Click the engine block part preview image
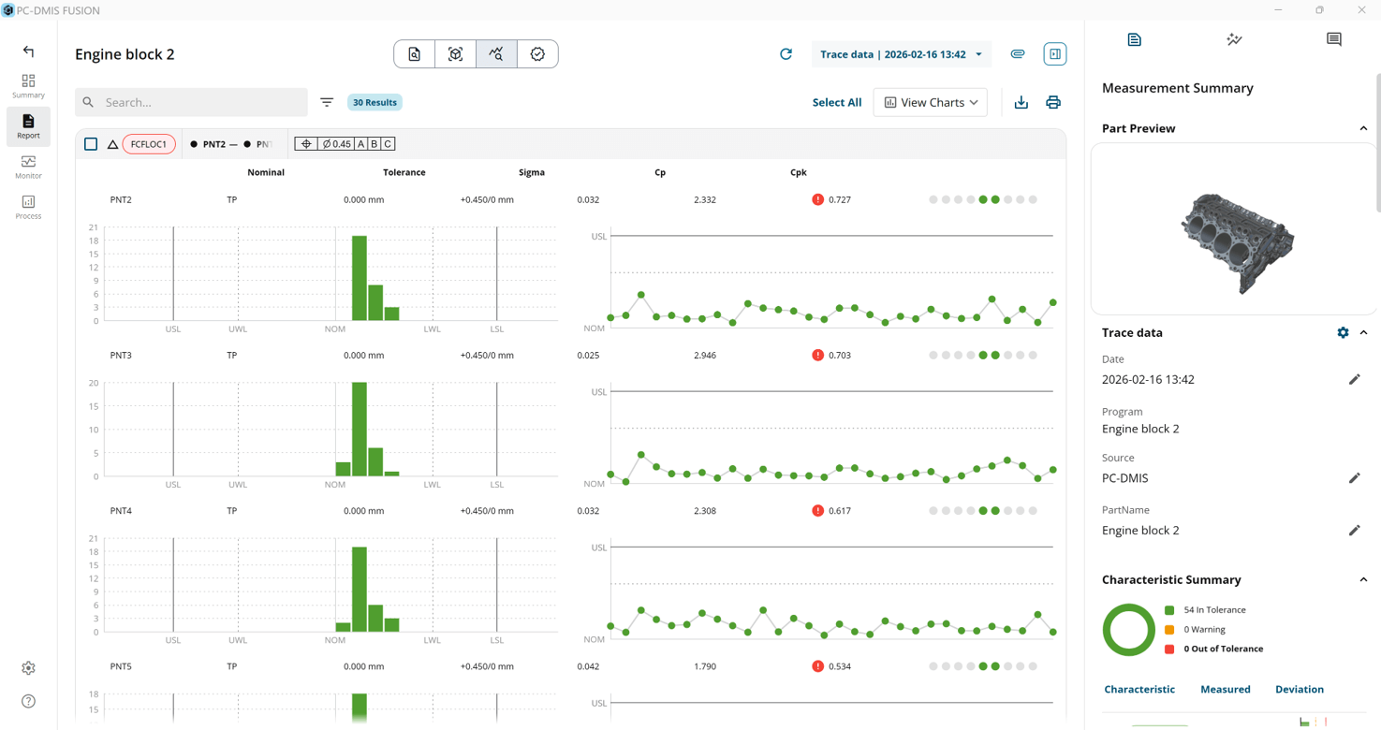The height and width of the screenshot is (730, 1381). 1237,242
